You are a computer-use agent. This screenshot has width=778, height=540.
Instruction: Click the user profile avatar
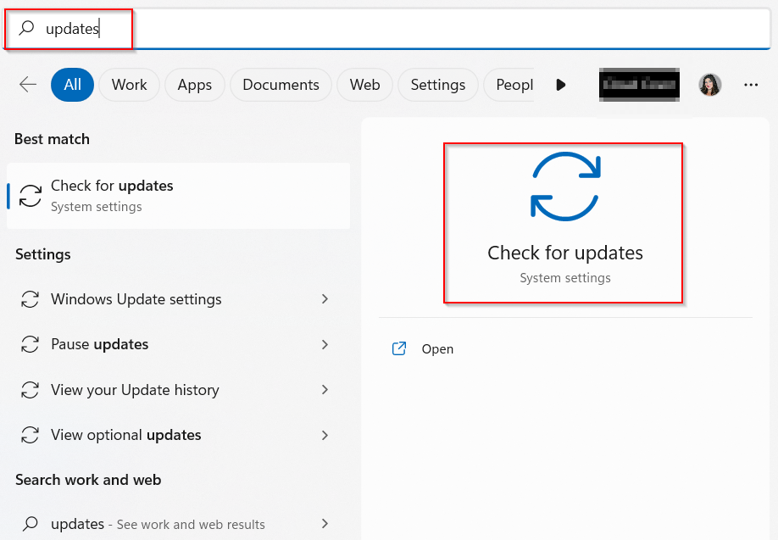709,84
